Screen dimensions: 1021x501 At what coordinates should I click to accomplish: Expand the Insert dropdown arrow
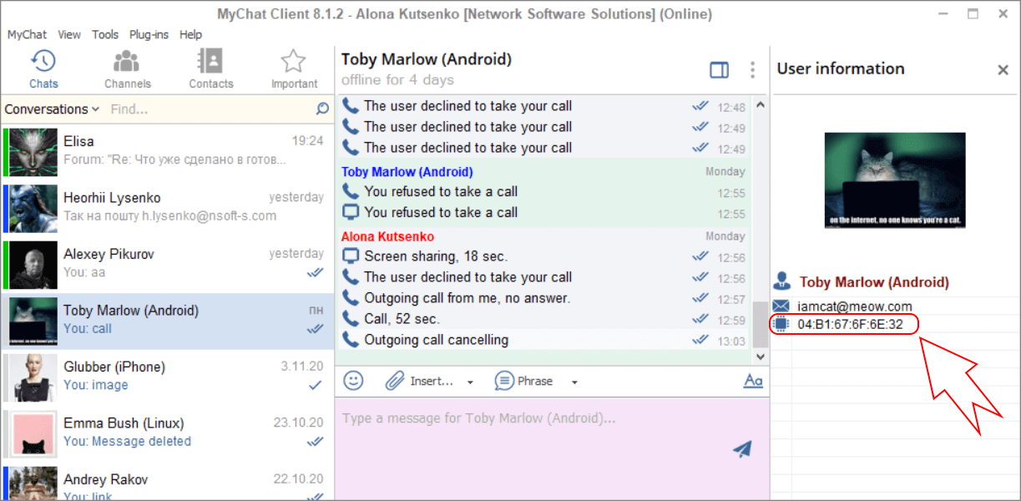pyautogui.click(x=470, y=382)
